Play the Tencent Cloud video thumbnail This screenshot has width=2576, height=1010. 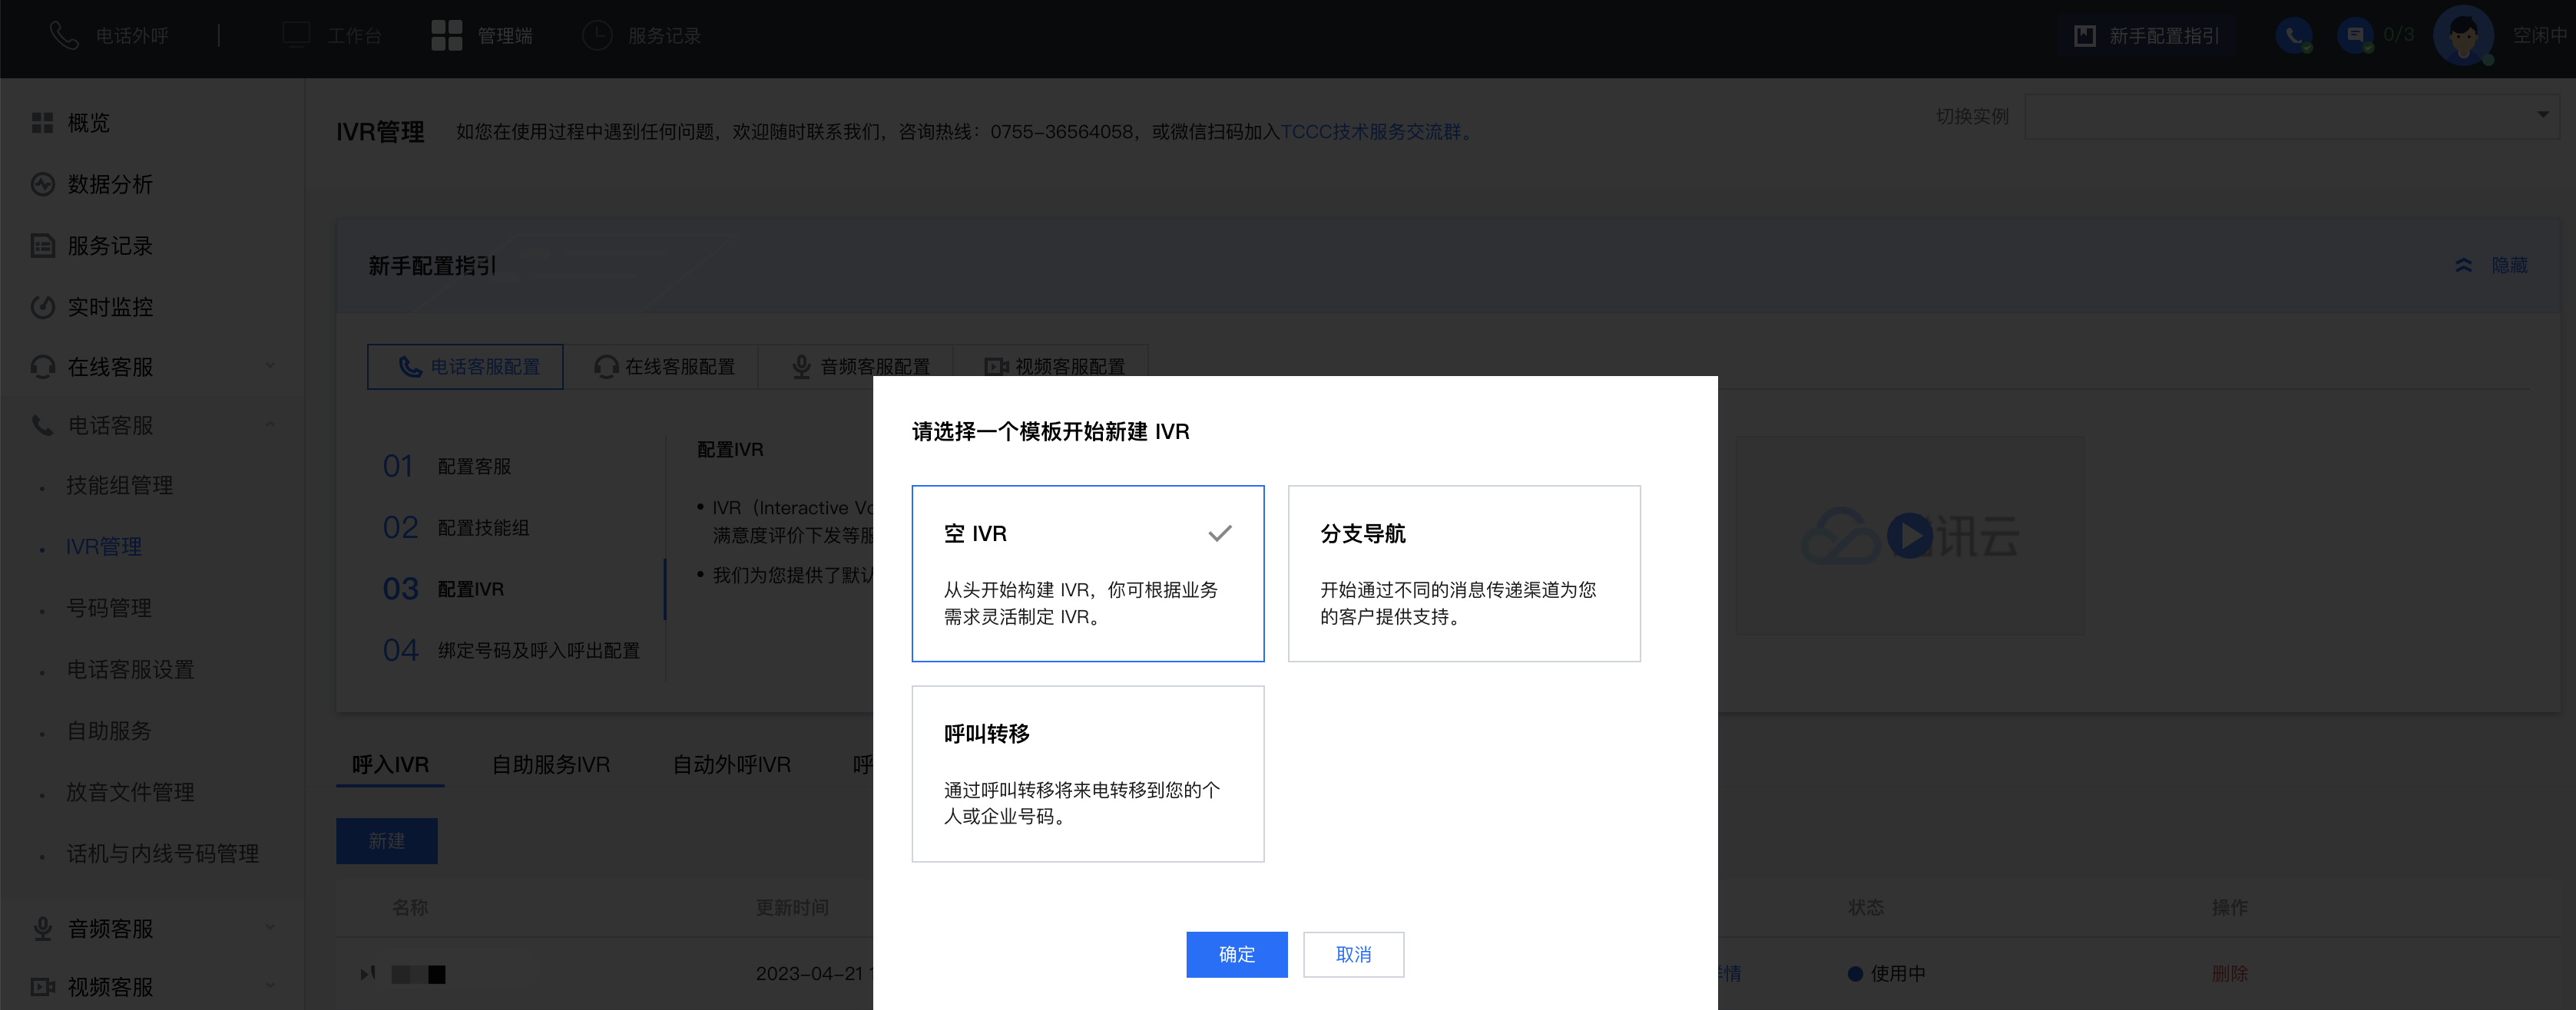(x=1909, y=536)
